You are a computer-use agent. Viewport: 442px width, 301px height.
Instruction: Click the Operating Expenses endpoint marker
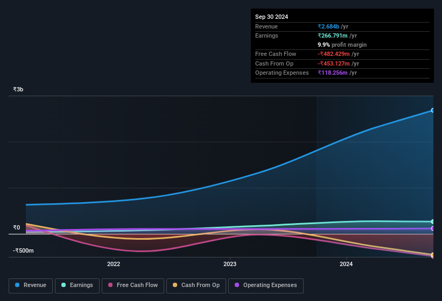pos(432,228)
